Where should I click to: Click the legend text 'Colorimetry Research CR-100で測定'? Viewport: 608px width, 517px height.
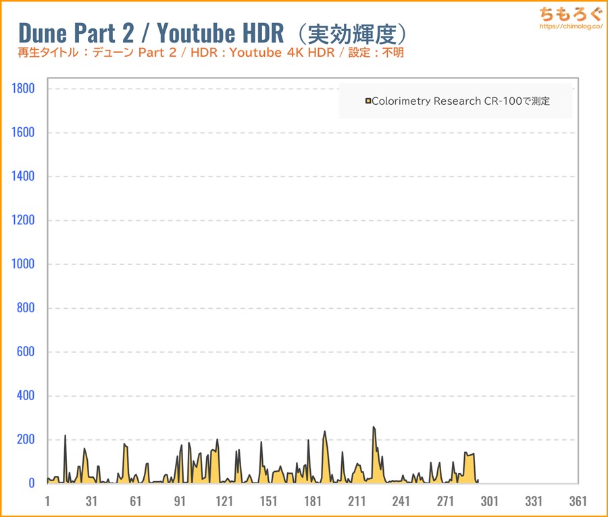point(461,101)
